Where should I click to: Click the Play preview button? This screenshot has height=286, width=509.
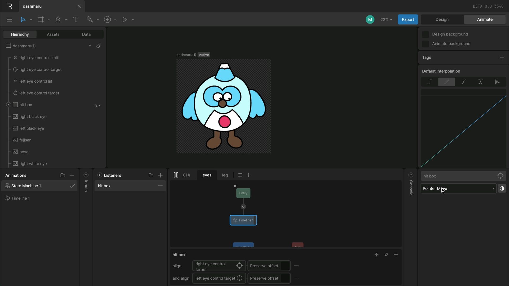pyautogui.click(x=125, y=20)
